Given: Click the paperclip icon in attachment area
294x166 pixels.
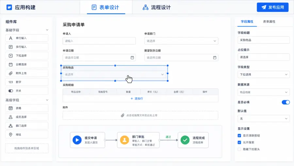Looking at the screenshot, I should (122, 115).
